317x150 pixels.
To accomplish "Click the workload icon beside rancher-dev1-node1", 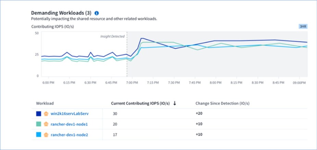I will [x=46, y=124].
